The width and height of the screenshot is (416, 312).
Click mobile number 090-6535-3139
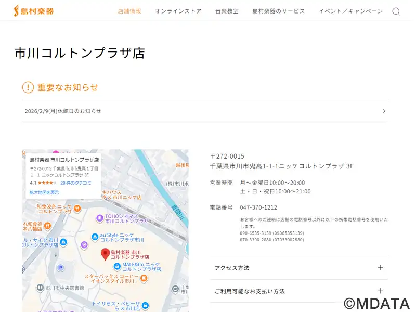[x=272, y=233]
